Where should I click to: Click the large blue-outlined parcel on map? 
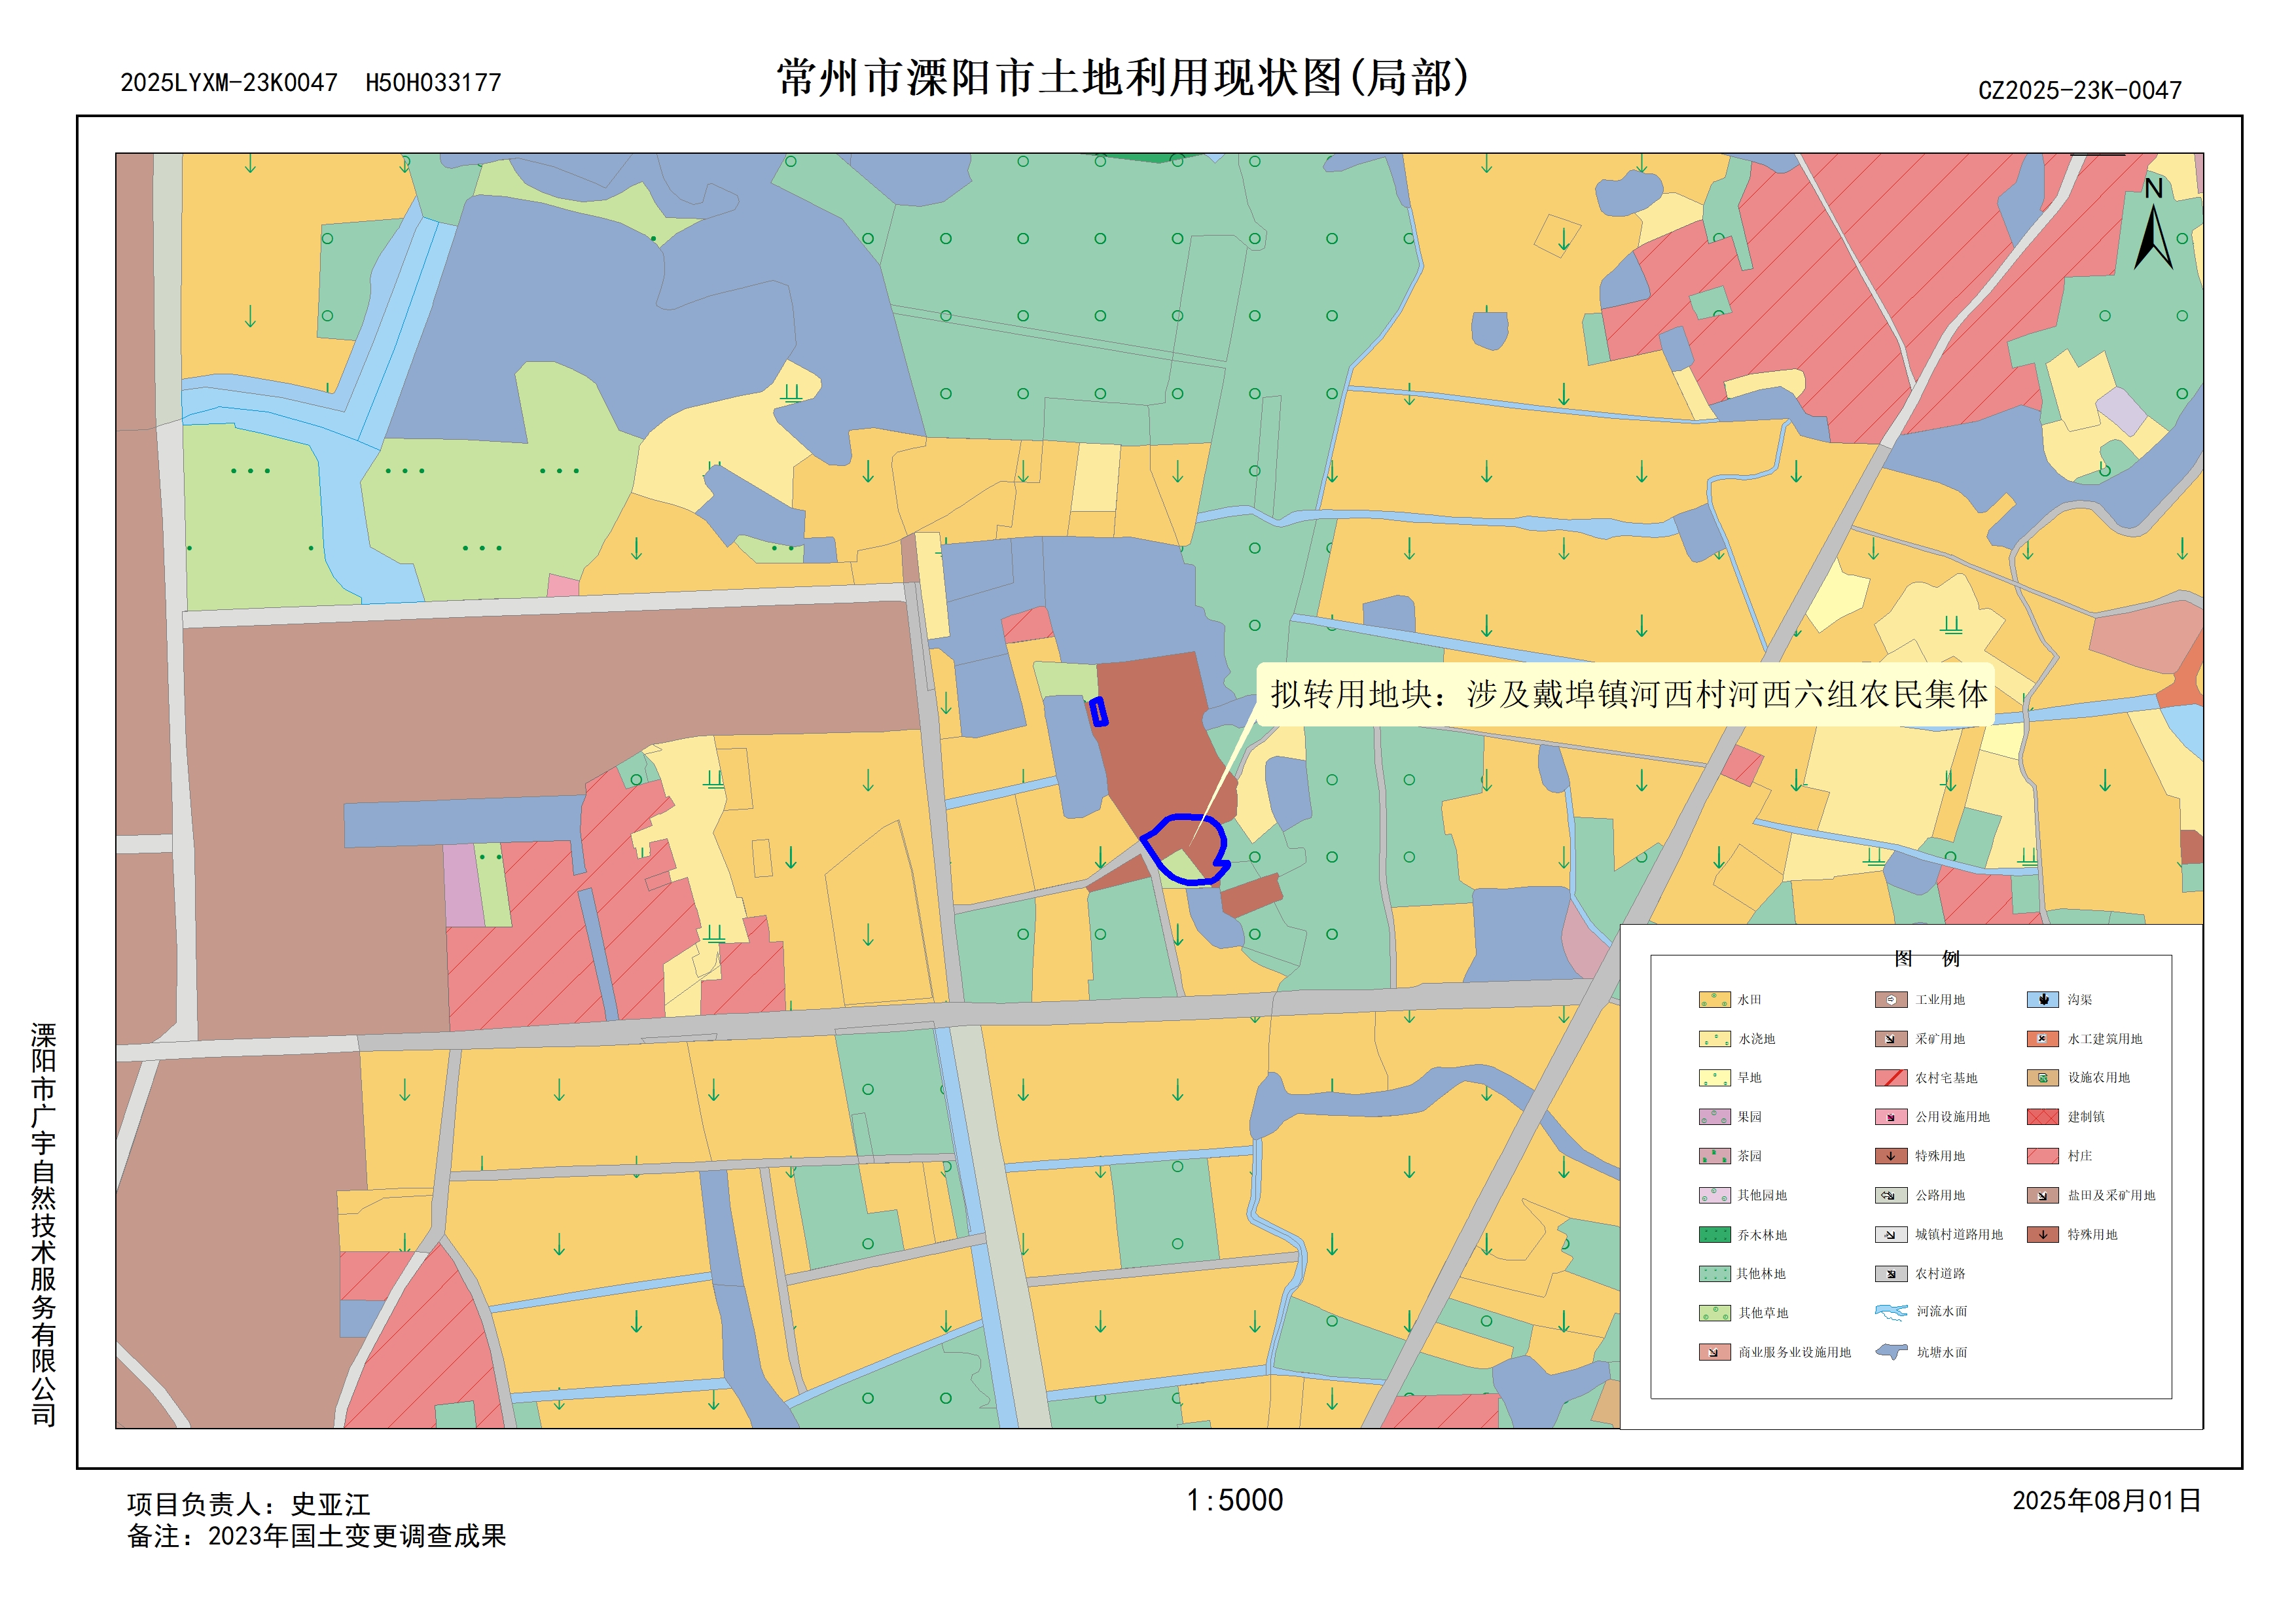coord(1186,849)
